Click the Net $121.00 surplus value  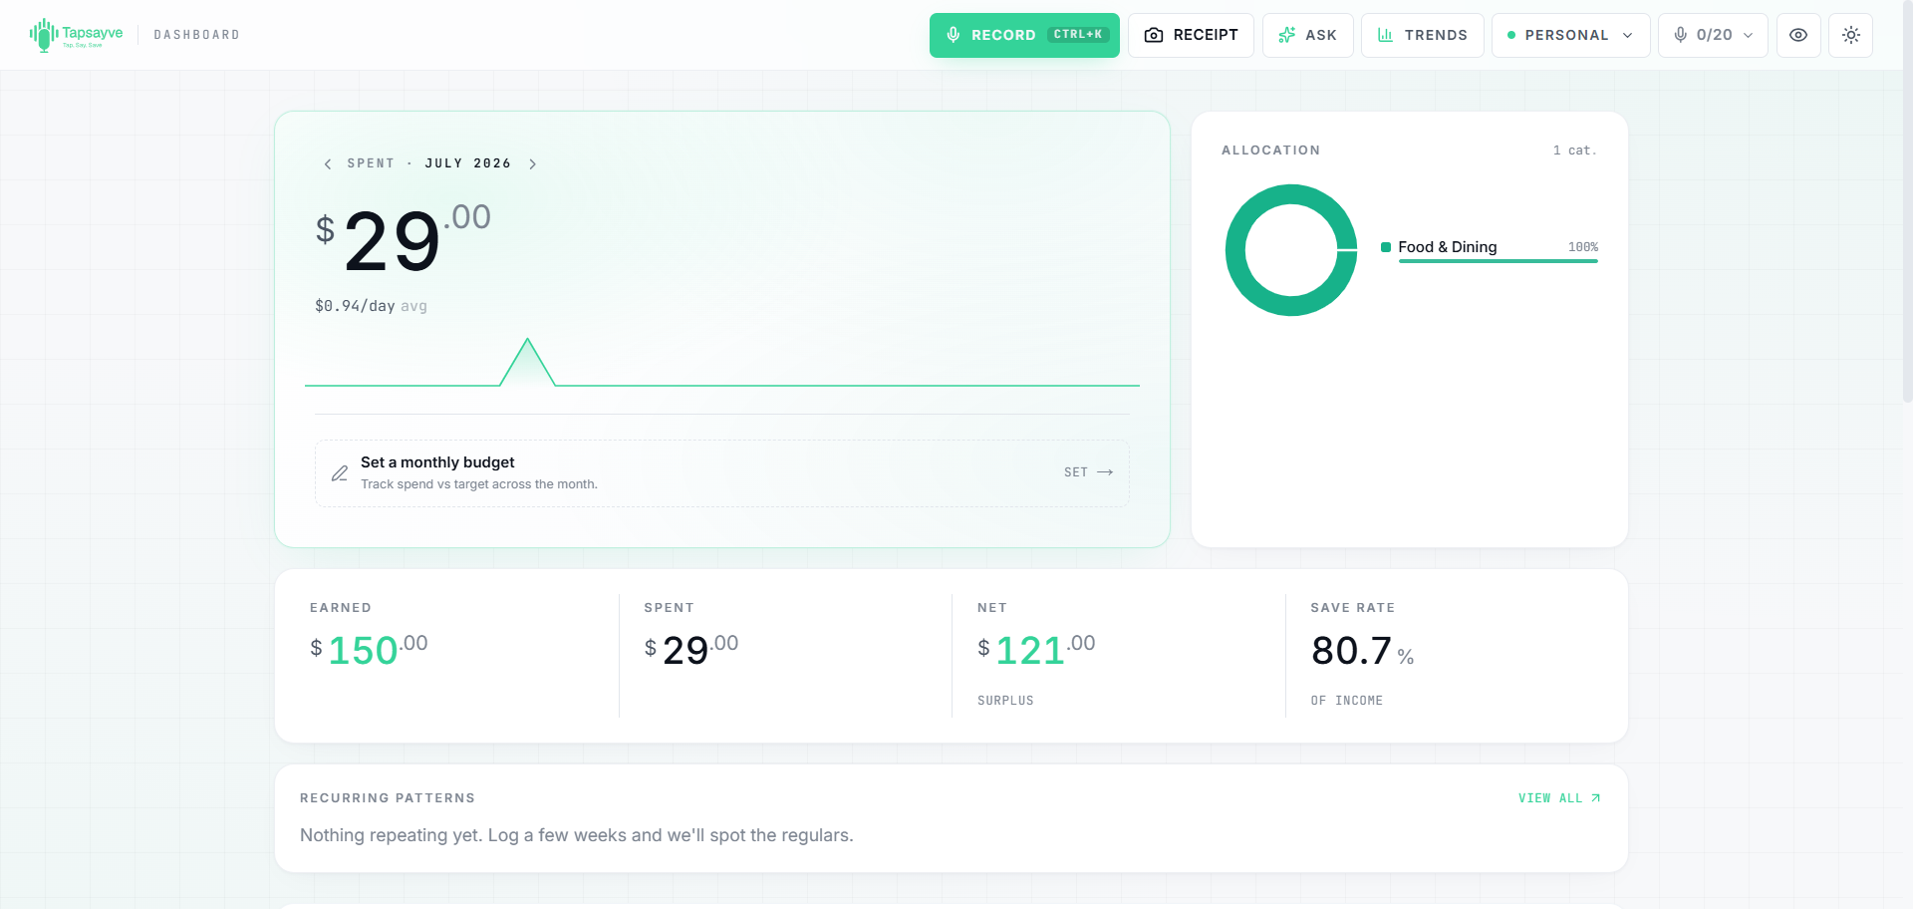coord(1036,649)
